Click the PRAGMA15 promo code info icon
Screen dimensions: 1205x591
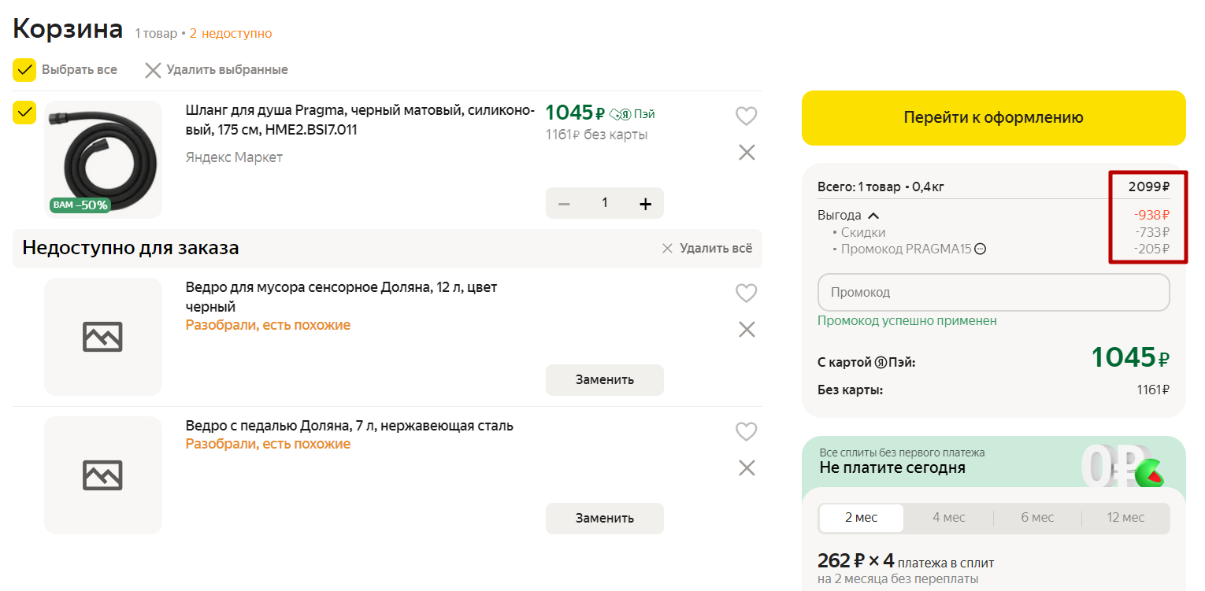tap(980, 249)
